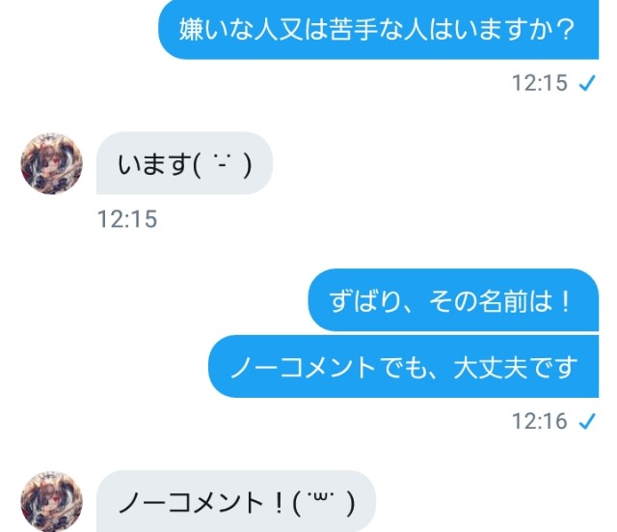Tap the sent-checkmark beside the 12:15 timestamp
This screenshot has width=617, height=532.
point(588,83)
